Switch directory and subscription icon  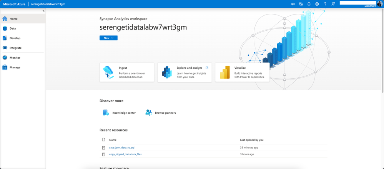(x=301, y=4)
